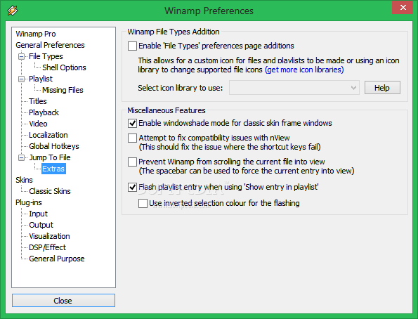The width and height of the screenshot is (418, 319).
Task: Check Prevent Winamp from scrolling current file
Action: pyautogui.click(x=132, y=162)
